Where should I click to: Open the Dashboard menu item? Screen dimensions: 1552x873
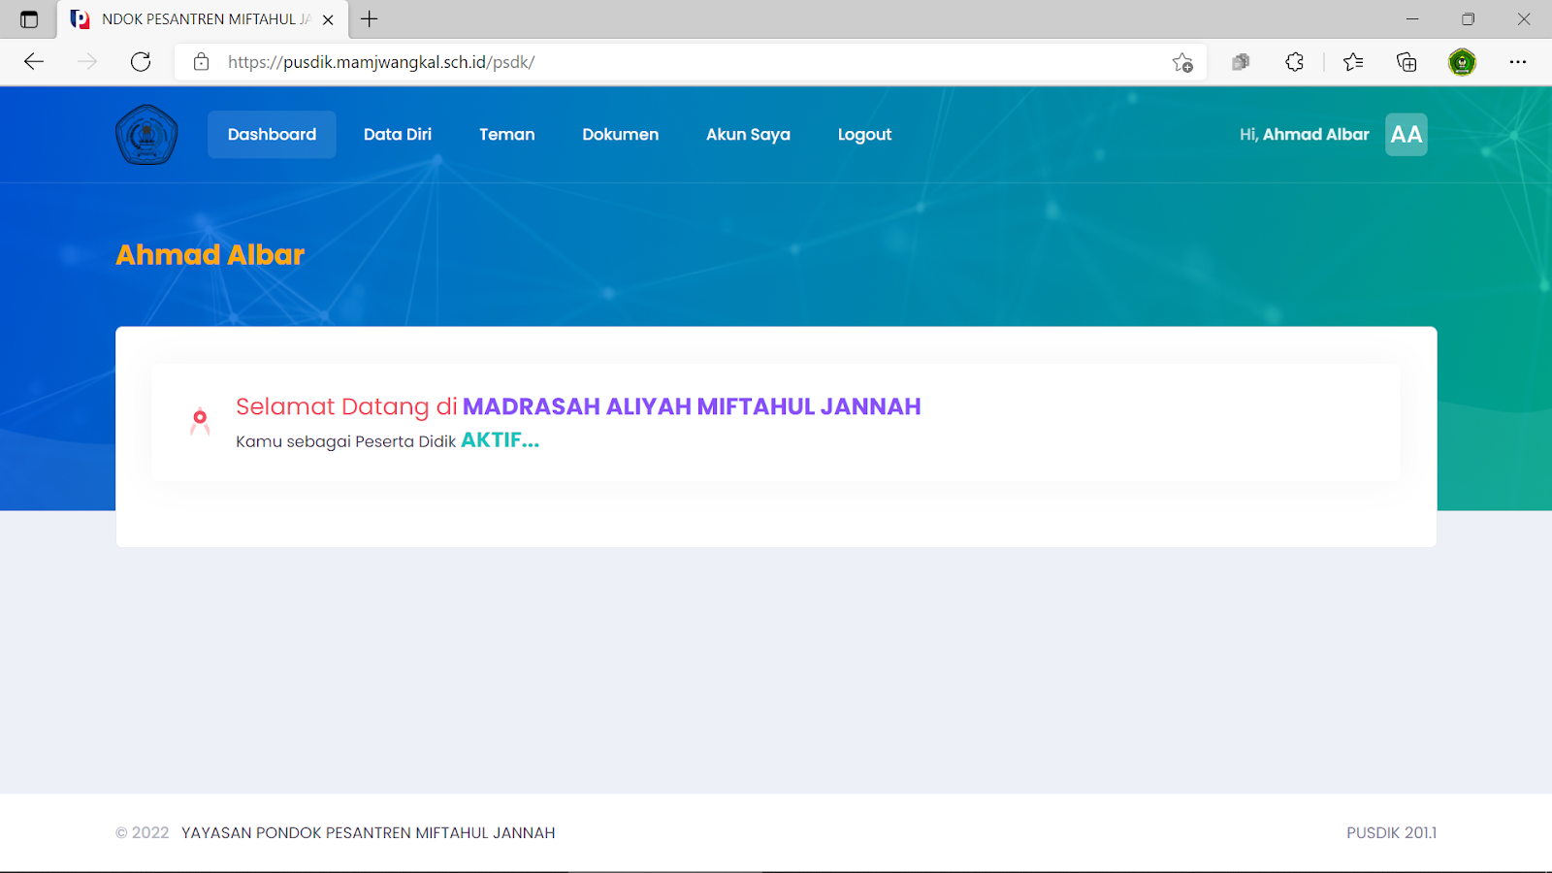pos(272,135)
